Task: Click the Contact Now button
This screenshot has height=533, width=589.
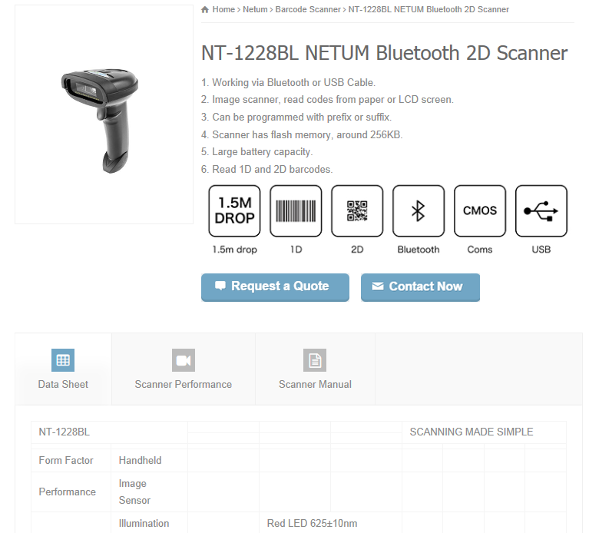Action: pos(420,287)
